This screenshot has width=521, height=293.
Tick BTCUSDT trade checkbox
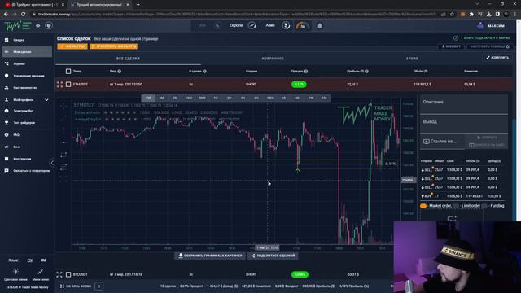(x=68, y=274)
